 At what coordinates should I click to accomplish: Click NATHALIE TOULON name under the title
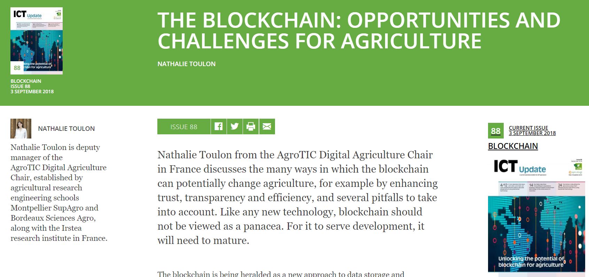(x=187, y=64)
